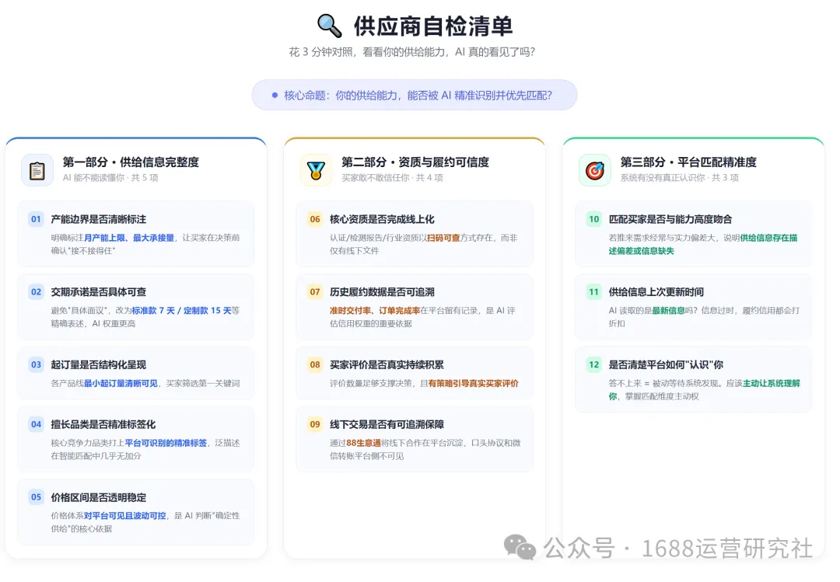Image resolution: width=840 pixels, height=582 pixels.
Task: Click item title 价格区间是否透明稳定
Action: pyautogui.click(x=99, y=497)
